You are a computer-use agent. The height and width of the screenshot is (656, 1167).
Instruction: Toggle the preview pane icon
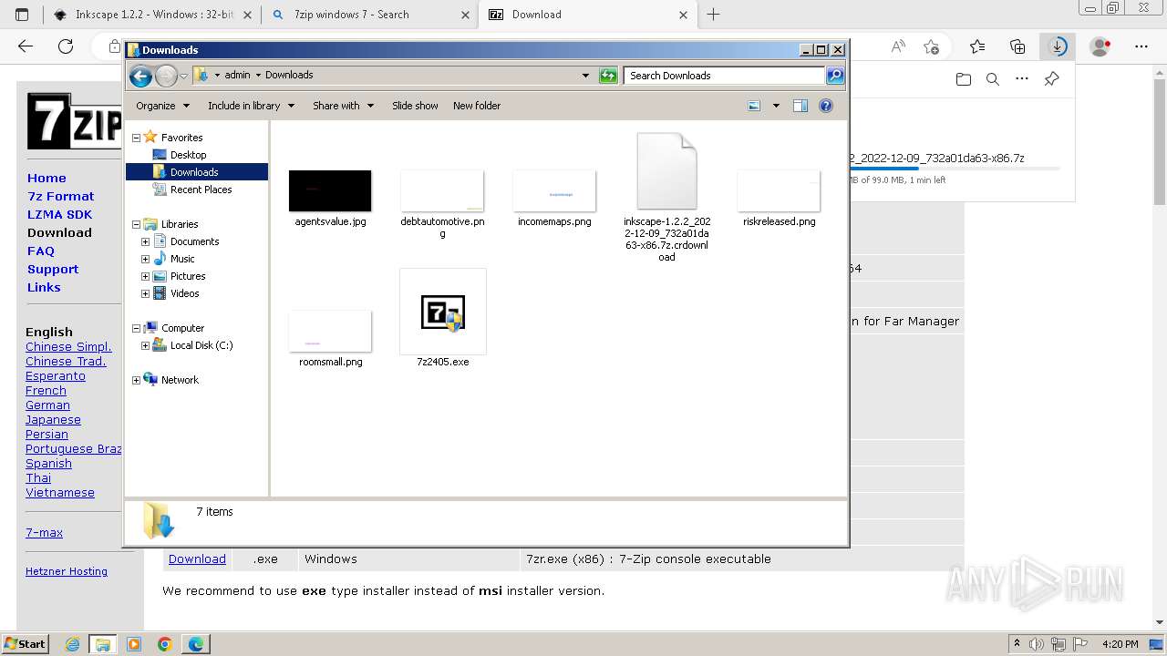(x=800, y=106)
